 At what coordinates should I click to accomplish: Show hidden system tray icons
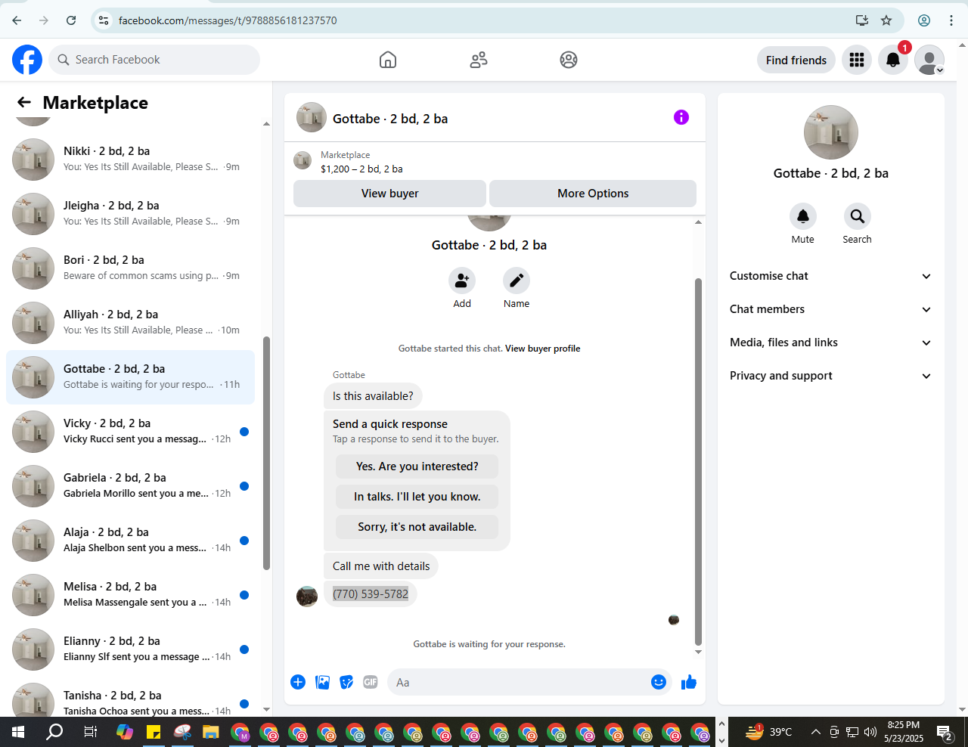point(815,732)
